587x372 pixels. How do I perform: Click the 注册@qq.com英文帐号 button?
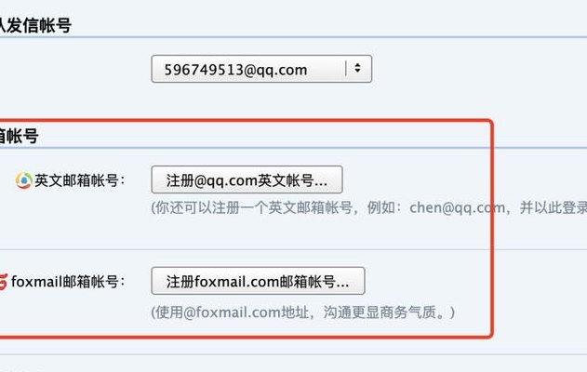247,180
